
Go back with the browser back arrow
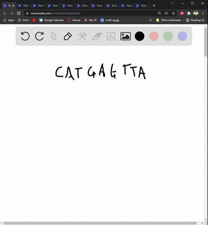coord(5,13)
